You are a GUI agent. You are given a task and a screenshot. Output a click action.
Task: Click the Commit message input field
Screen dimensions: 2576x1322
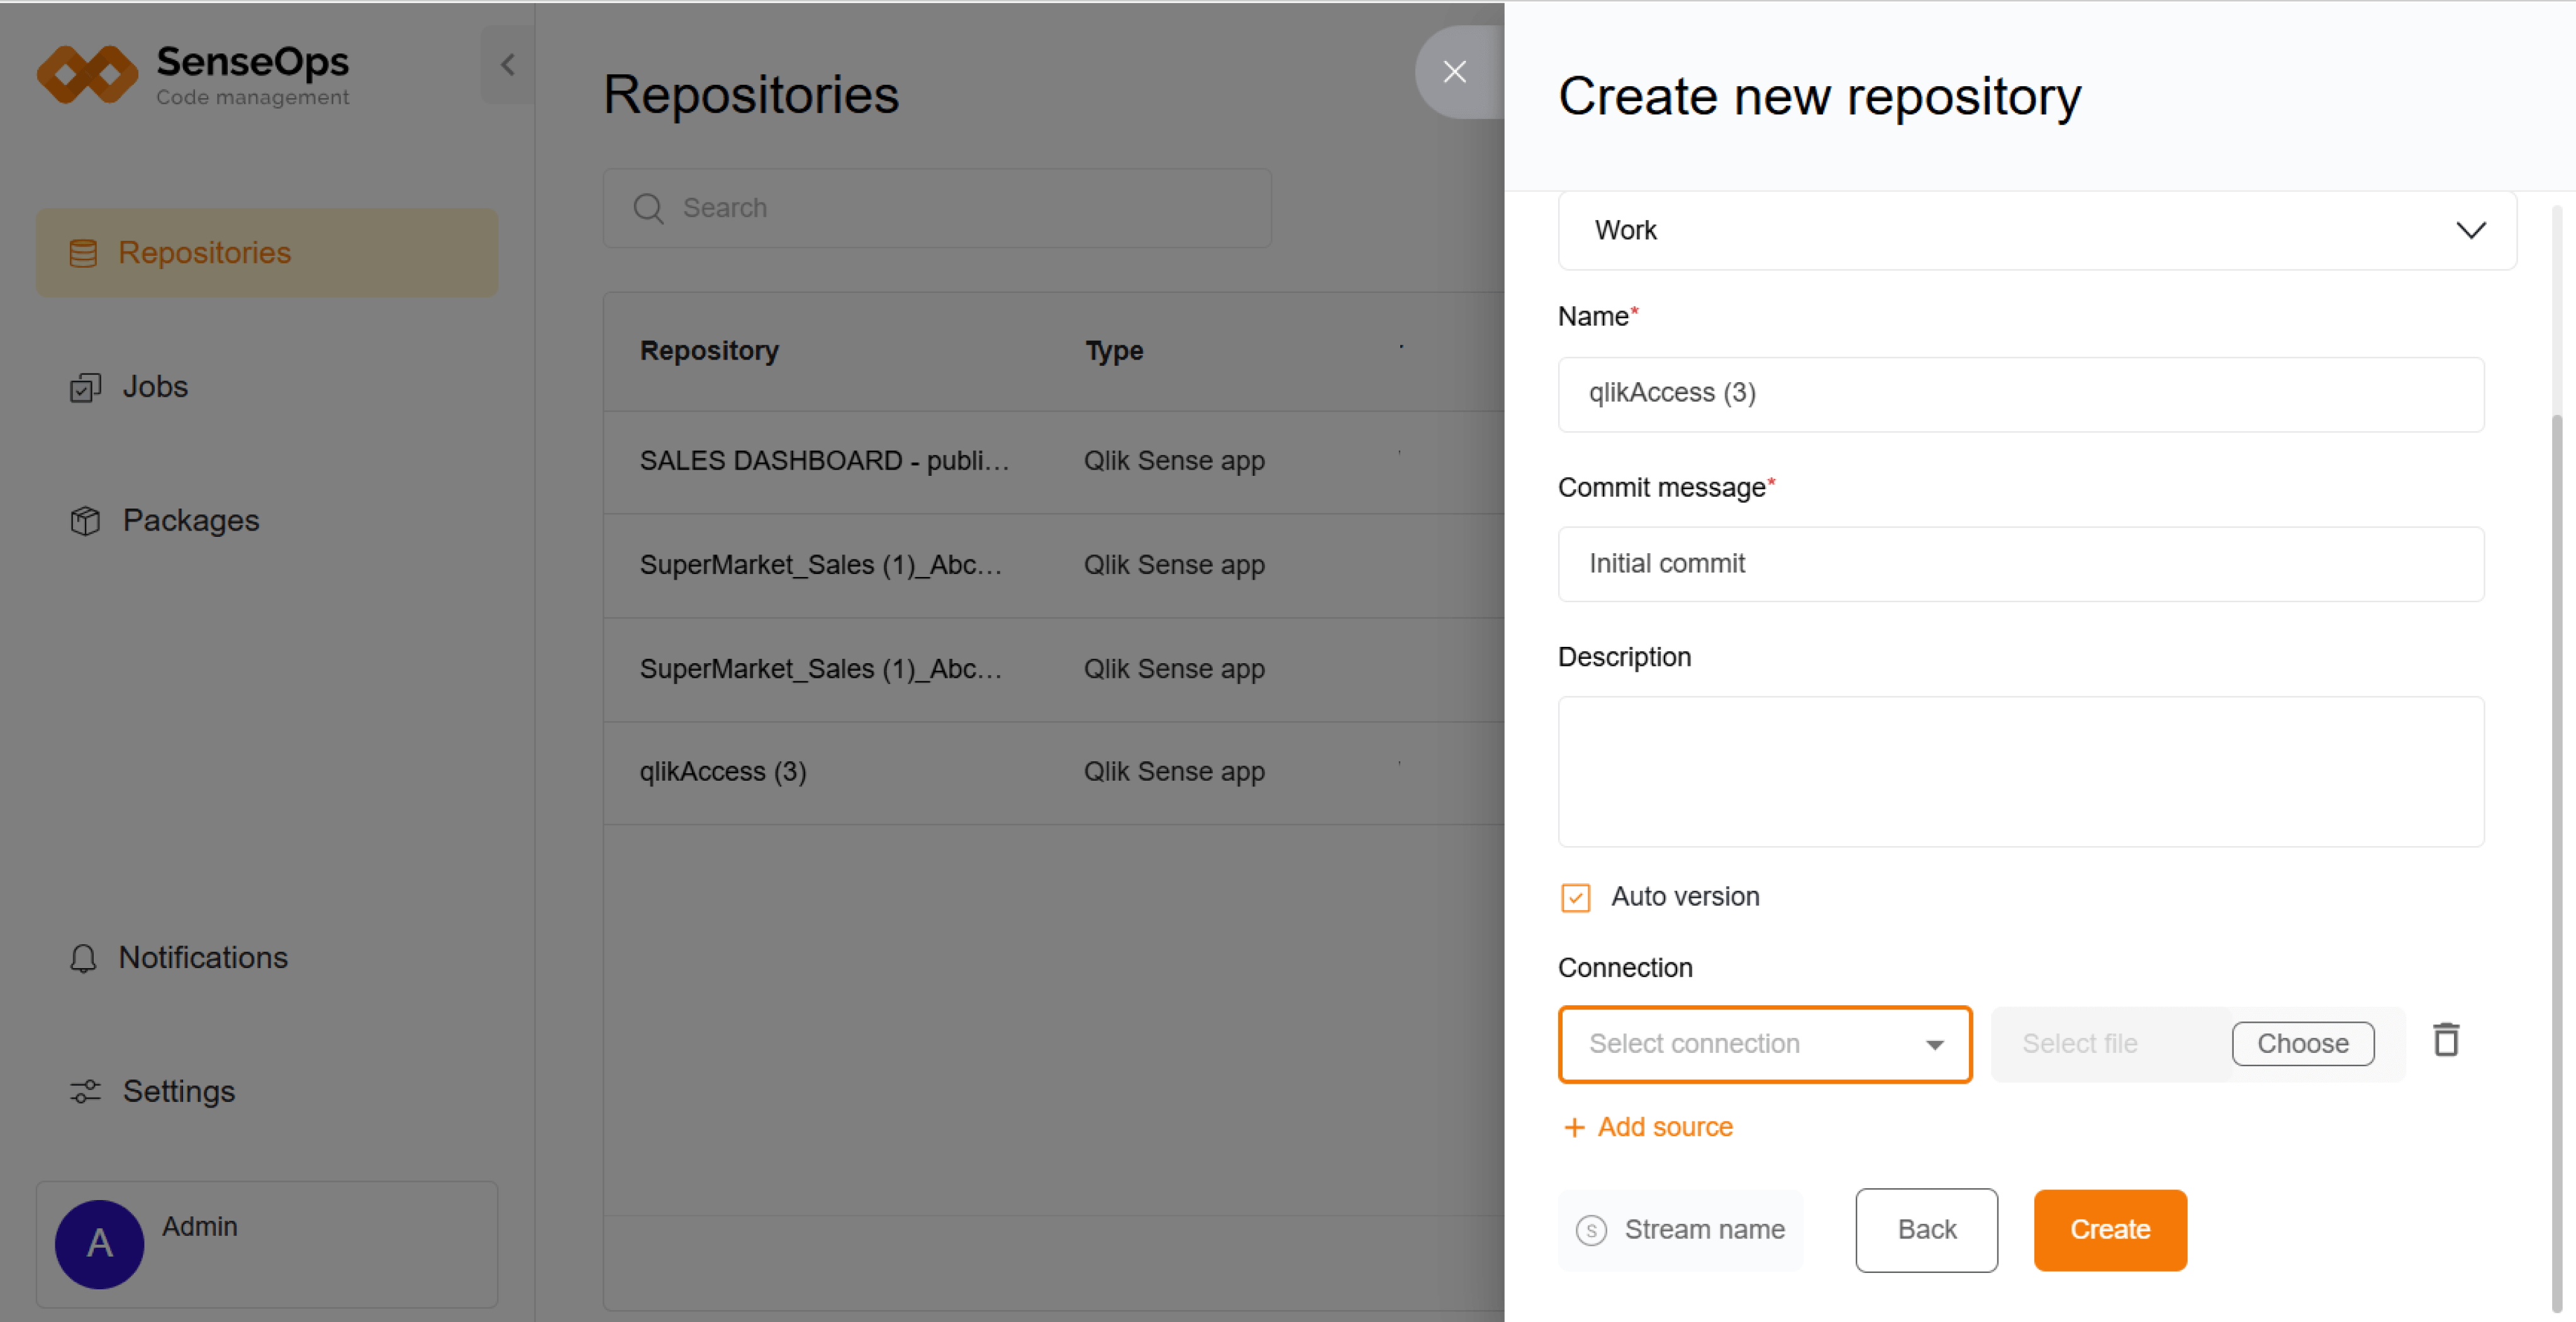tap(2021, 565)
